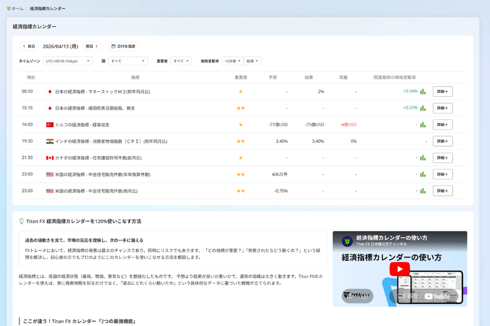Screen dimensions: 490x326
Task: Click the home icon in the breadcrumb
Action: [x=9, y=8]
